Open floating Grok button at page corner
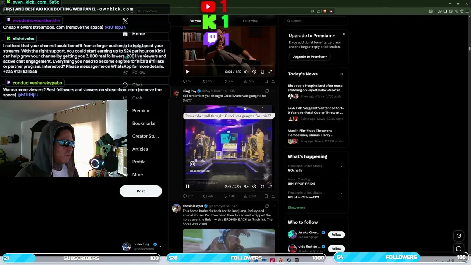 pos(459,236)
